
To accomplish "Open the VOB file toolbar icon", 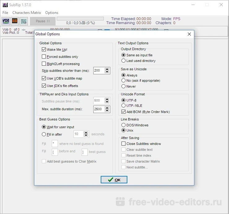I will point(6,21).
